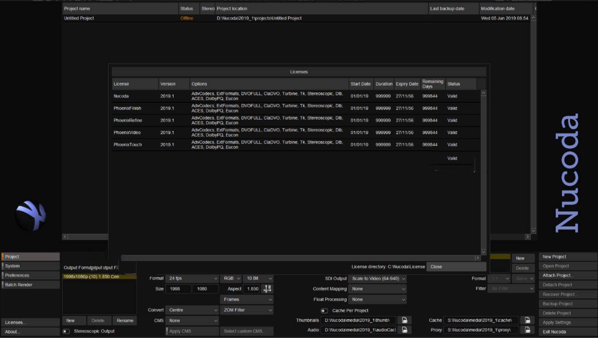Click the Size width field showing 1998
The height and width of the screenshot is (338, 598).
(178, 289)
